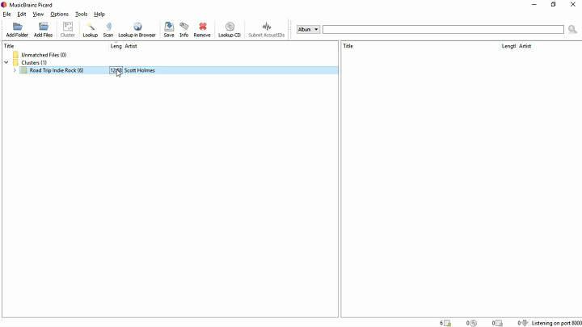Click the Add Files toolbar icon
Screen dimensions: 582x327
pos(44,29)
